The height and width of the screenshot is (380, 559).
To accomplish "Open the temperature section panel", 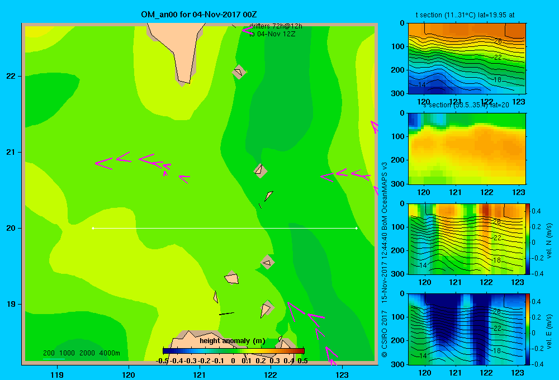I will (467, 58).
